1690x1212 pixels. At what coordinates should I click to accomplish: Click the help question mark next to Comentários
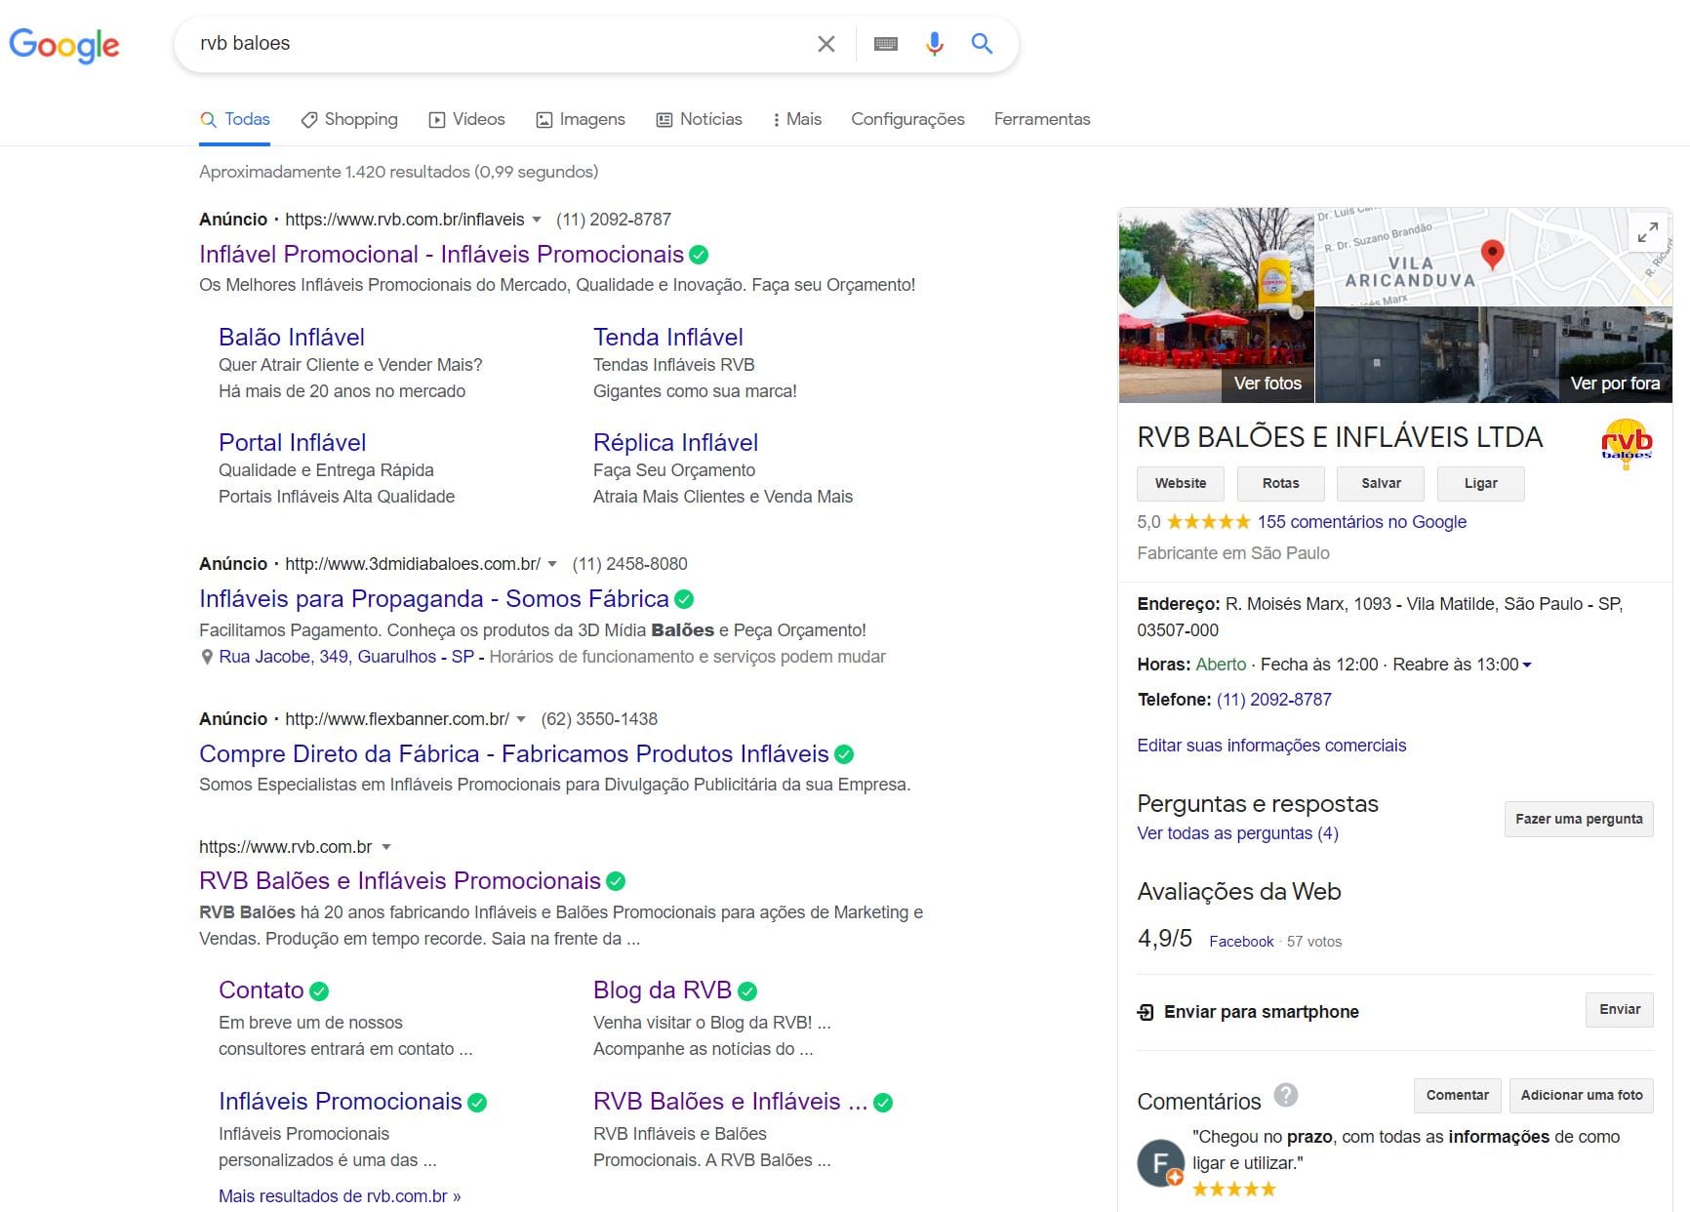[1286, 1097]
